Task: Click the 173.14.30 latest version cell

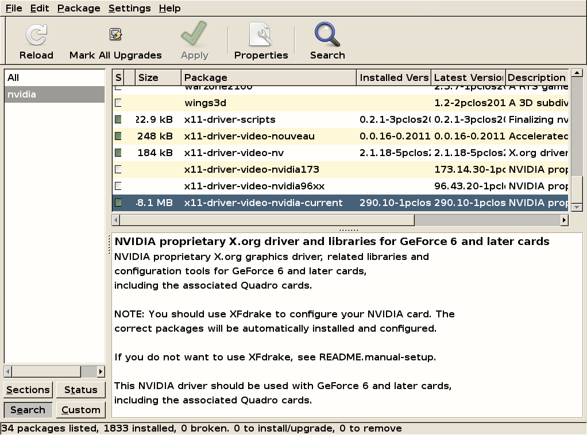Action: 469,169
